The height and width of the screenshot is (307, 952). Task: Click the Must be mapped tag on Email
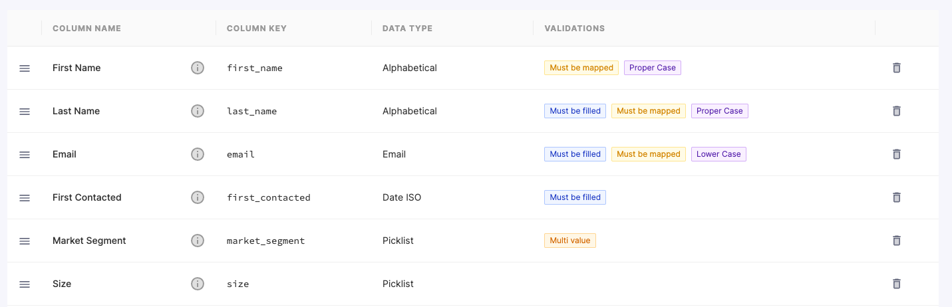[x=648, y=154]
